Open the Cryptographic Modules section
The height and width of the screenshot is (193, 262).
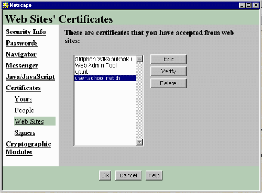pos(28,148)
